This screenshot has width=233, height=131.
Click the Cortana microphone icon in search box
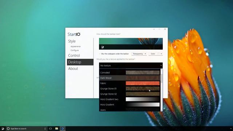45,128
